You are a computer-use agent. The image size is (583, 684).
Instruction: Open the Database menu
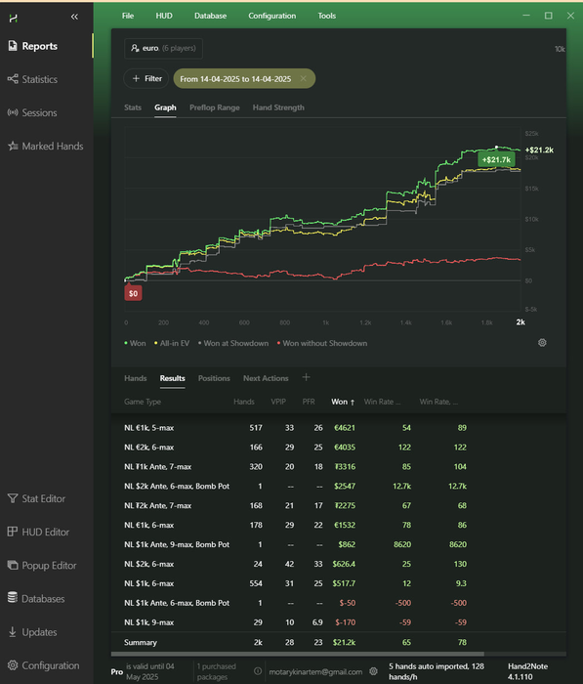pos(210,16)
